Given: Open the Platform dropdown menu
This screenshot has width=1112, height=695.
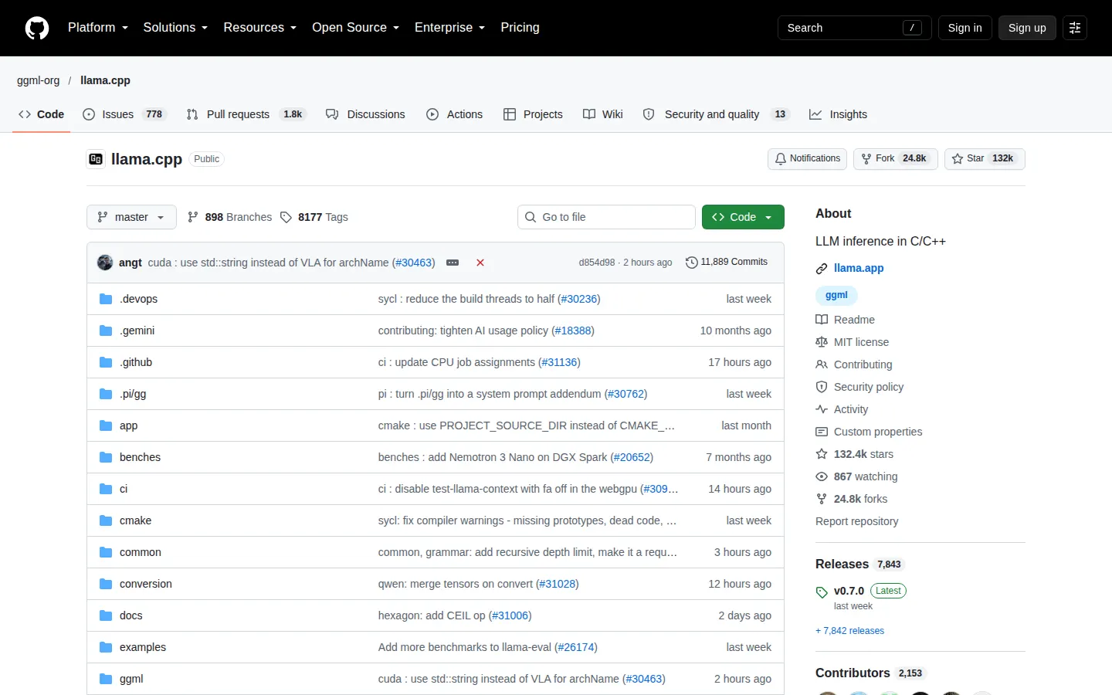Looking at the screenshot, I should point(98,28).
